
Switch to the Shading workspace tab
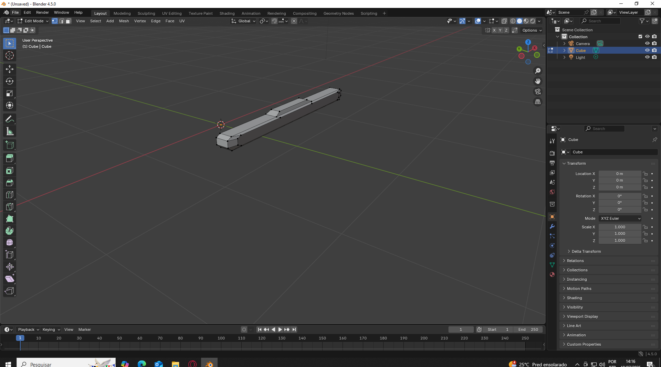pyautogui.click(x=227, y=13)
